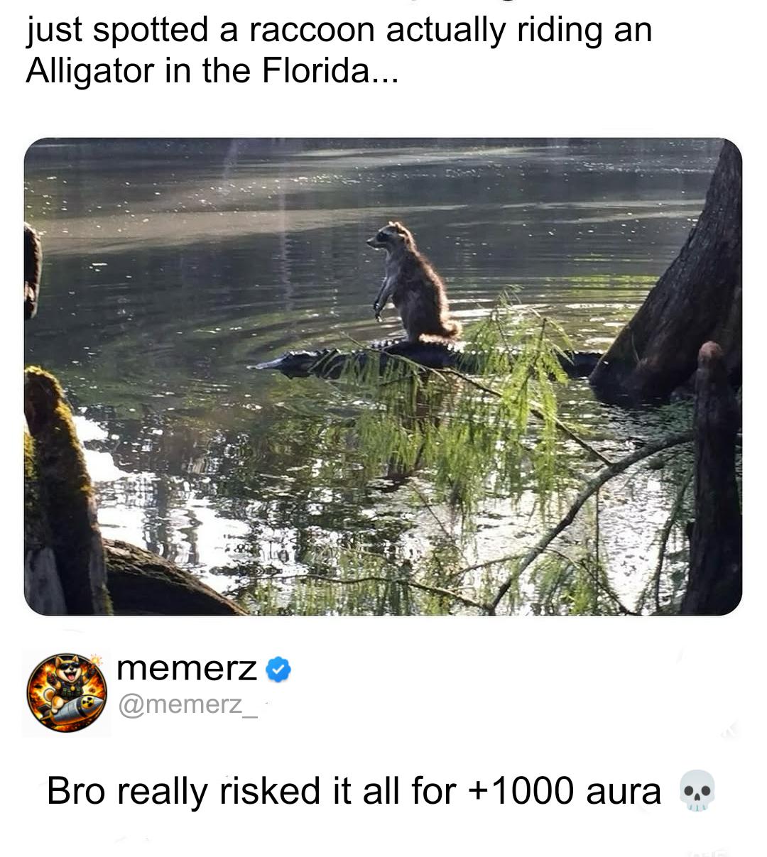
Task: Click the word 'Alligator' in the post
Action: click(90, 71)
